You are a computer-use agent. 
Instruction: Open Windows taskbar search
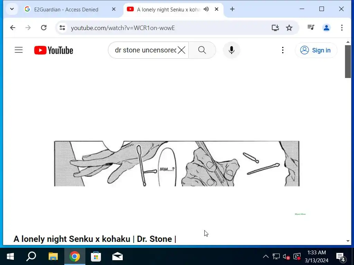tap(31, 256)
